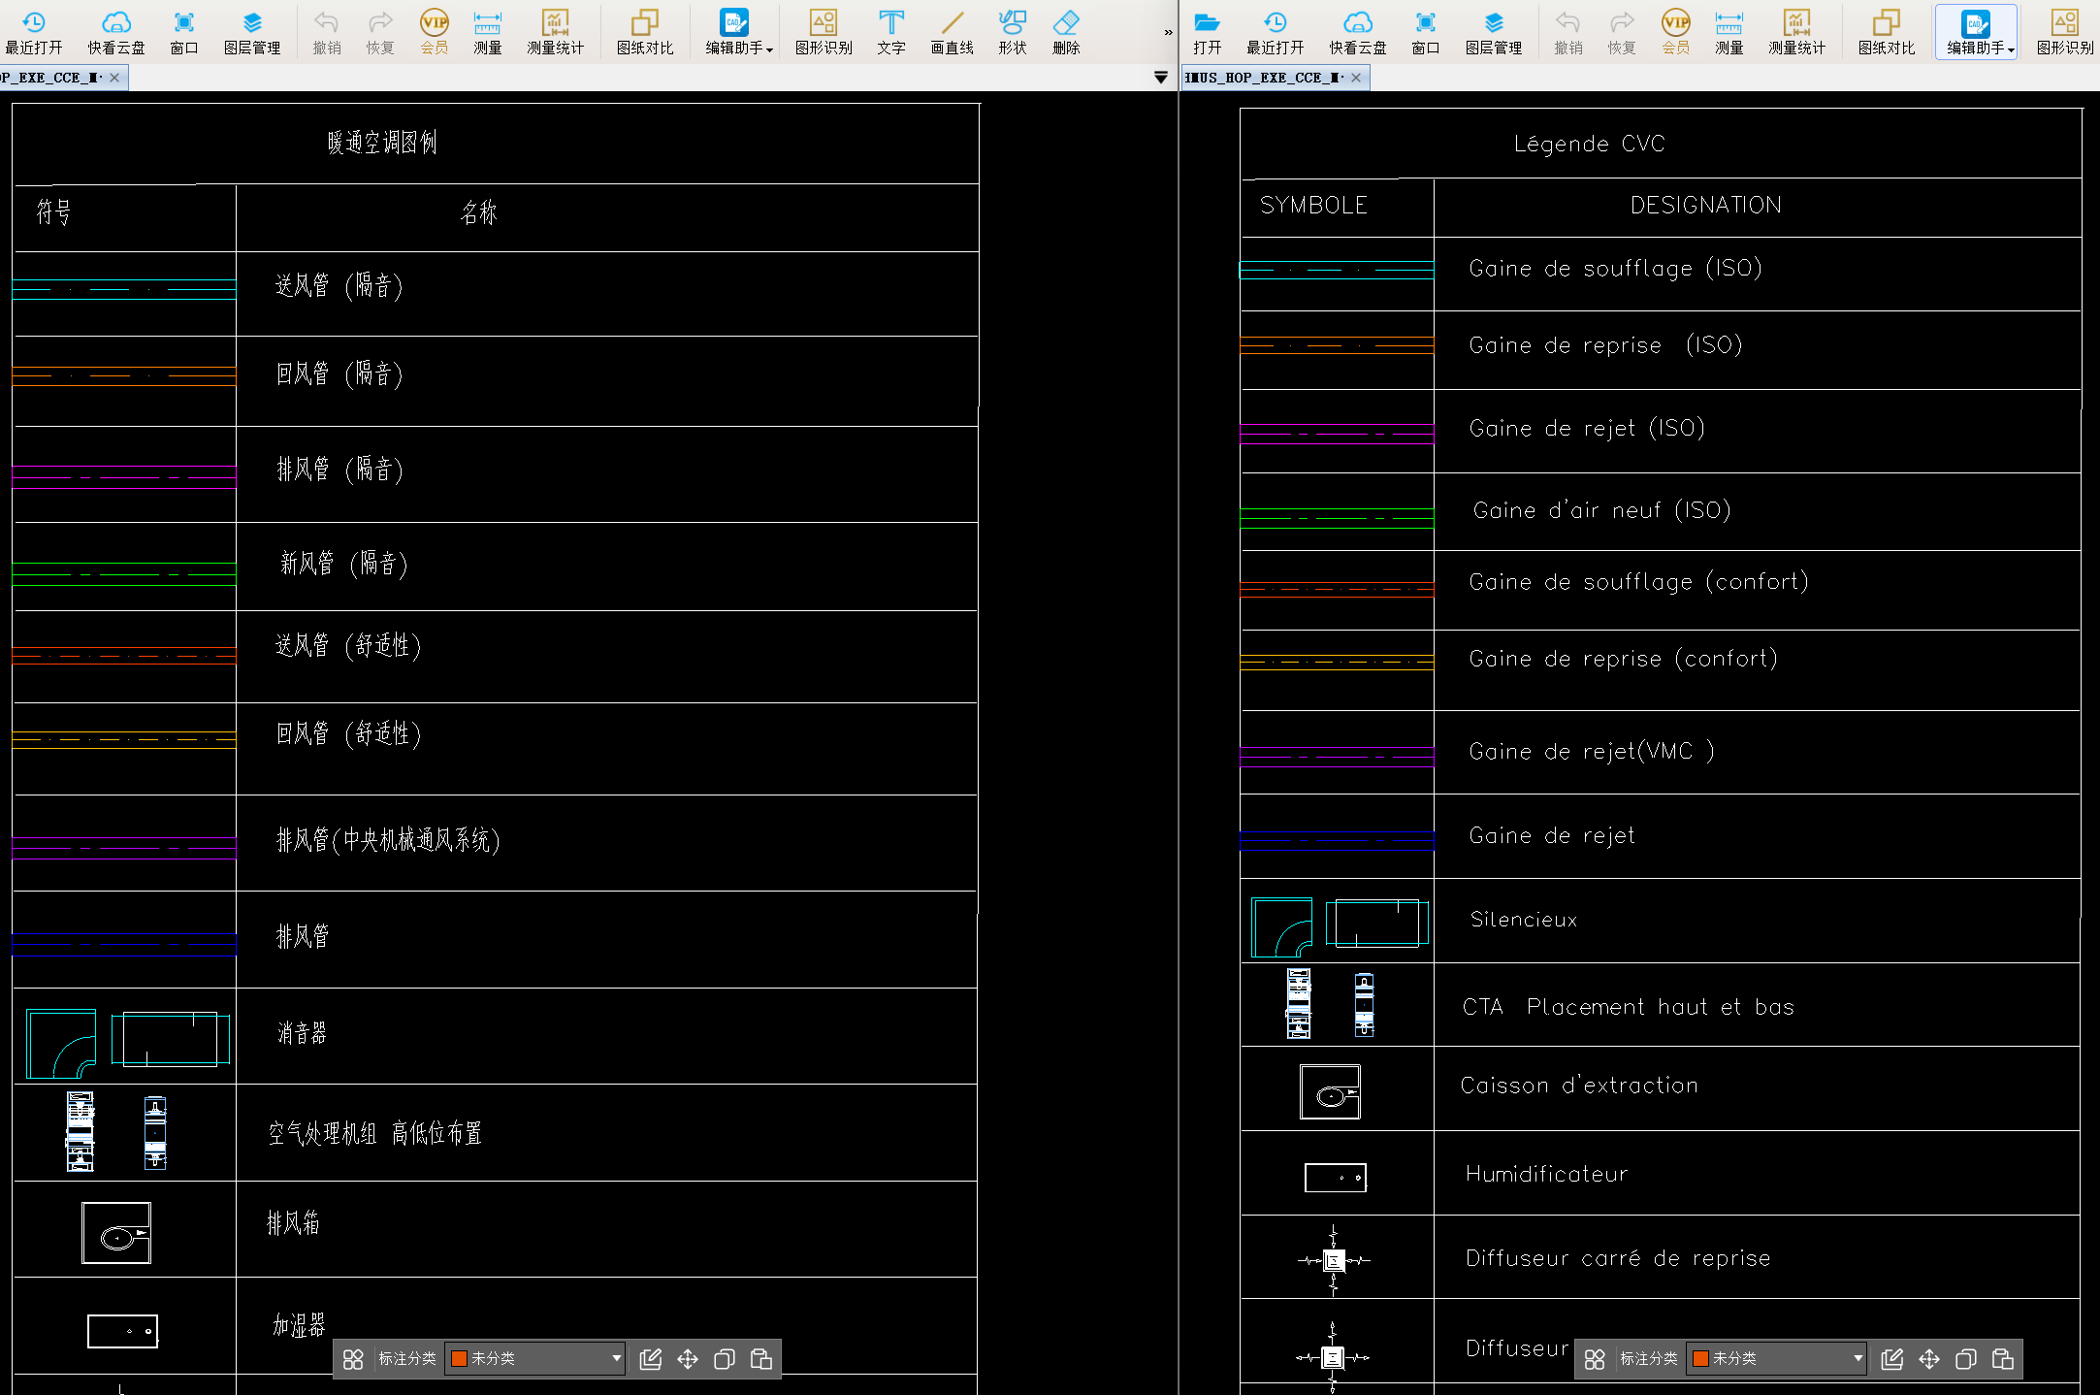The width and height of the screenshot is (2100, 1395).
Task: Select 文字 text tool
Action: point(890,32)
